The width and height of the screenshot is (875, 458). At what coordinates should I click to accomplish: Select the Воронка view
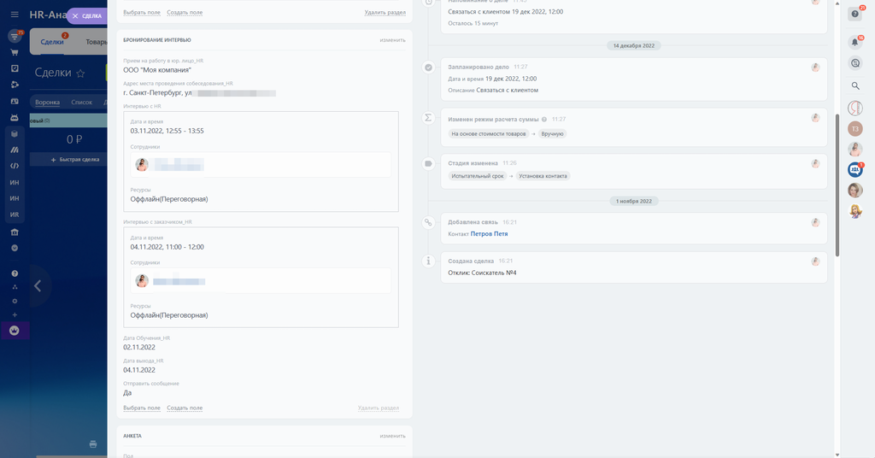[x=48, y=102]
